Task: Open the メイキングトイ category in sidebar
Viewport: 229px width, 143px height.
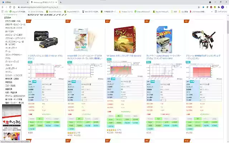Action: (x=11, y=68)
